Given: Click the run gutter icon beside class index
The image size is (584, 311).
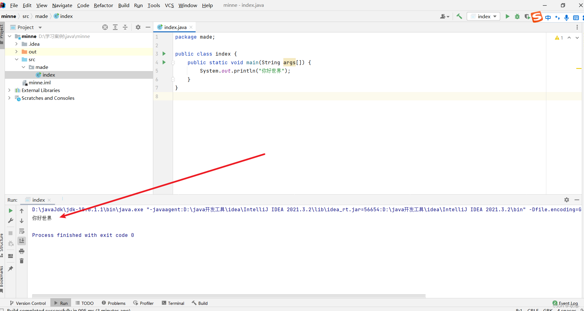Looking at the screenshot, I should click(x=164, y=54).
